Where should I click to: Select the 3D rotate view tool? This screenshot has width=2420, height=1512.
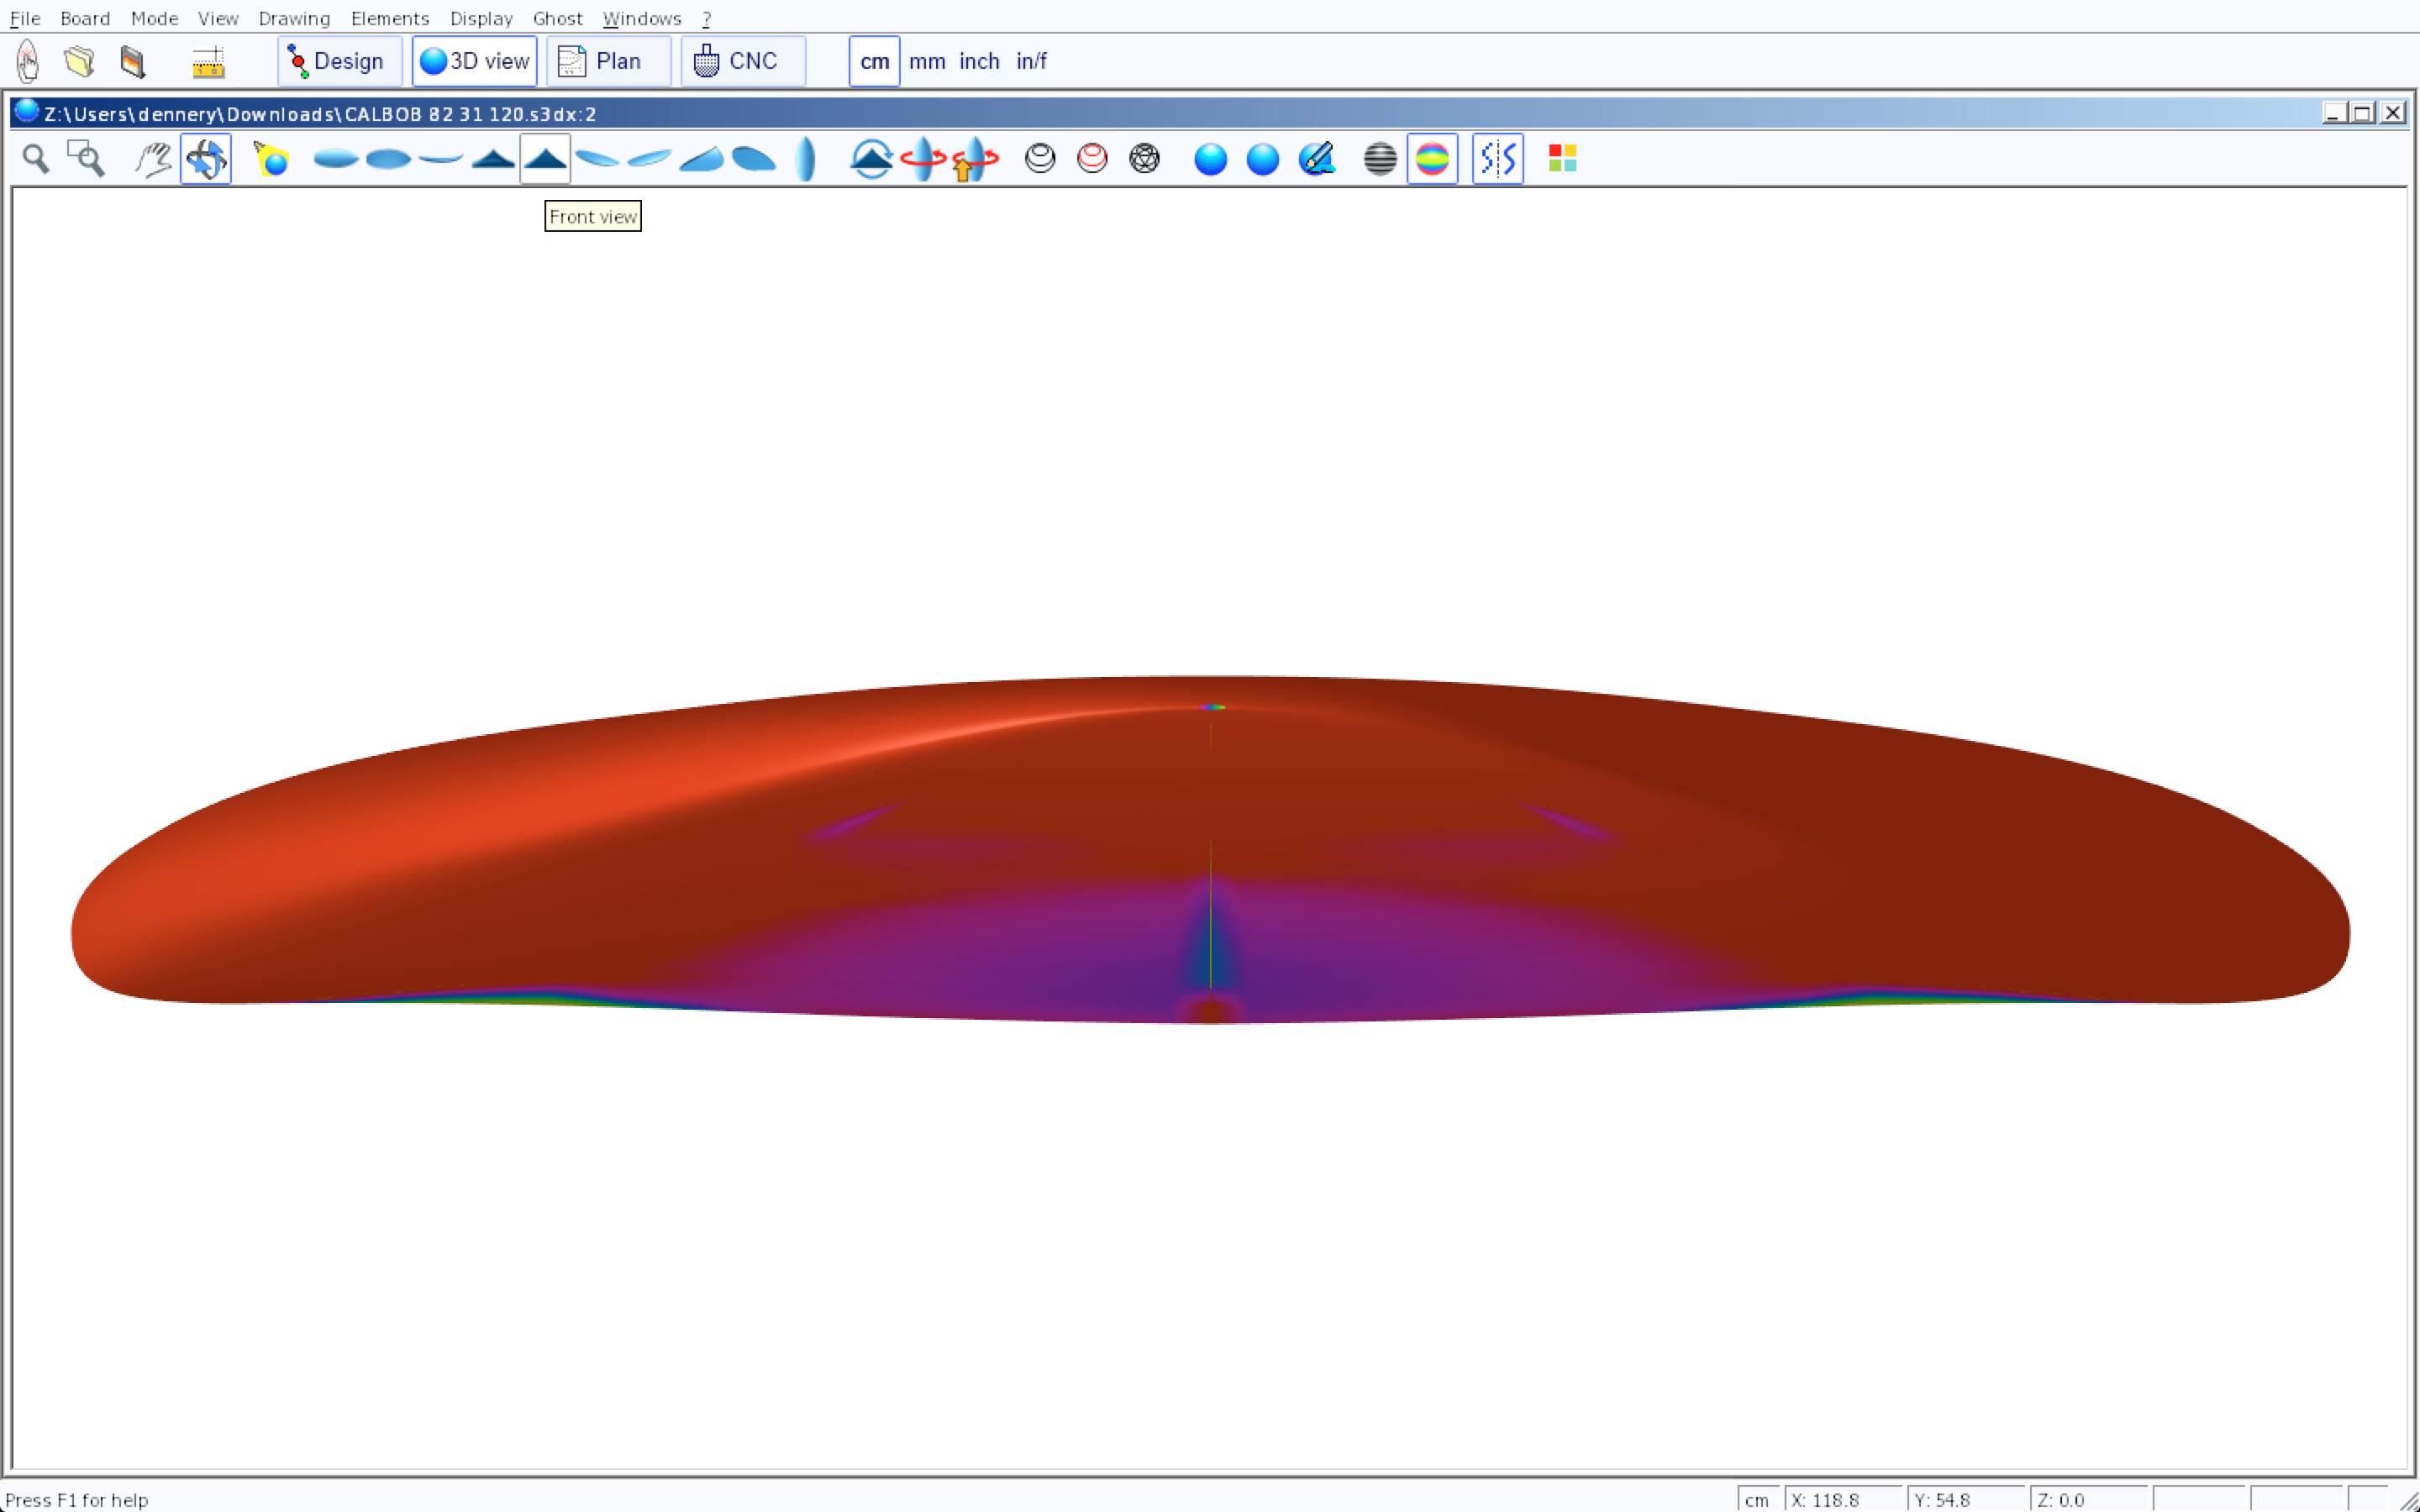coord(206,159)
